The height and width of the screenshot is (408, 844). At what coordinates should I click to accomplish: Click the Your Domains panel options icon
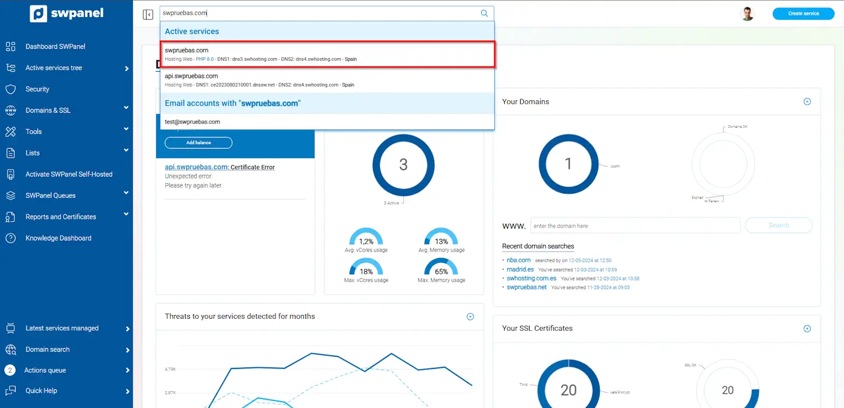tap(807, 101)
